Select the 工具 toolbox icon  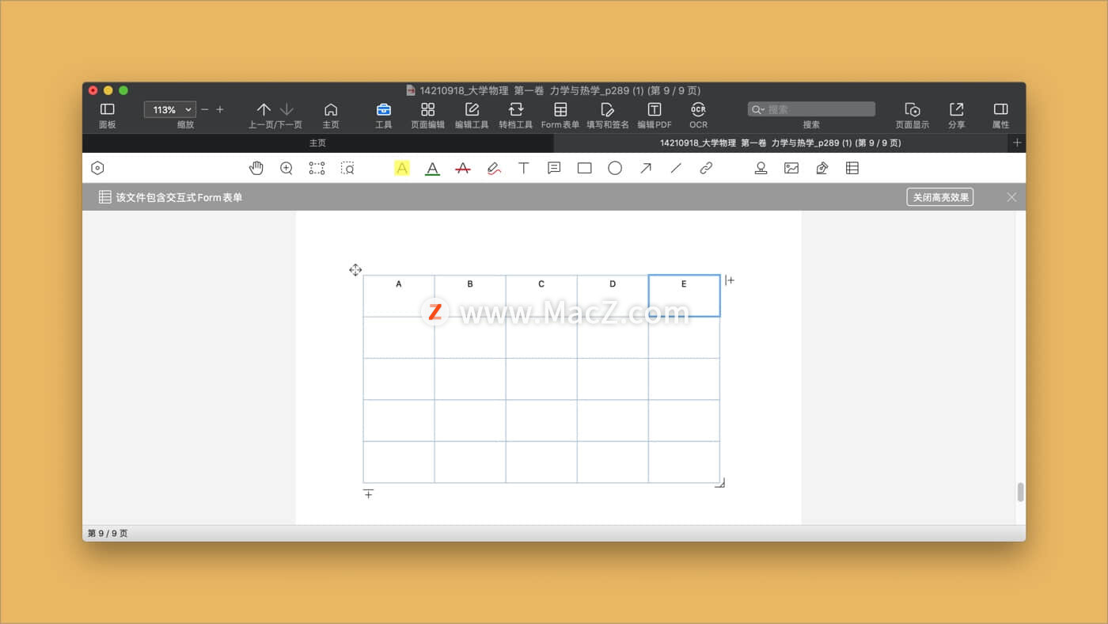[x=384, y=109]
